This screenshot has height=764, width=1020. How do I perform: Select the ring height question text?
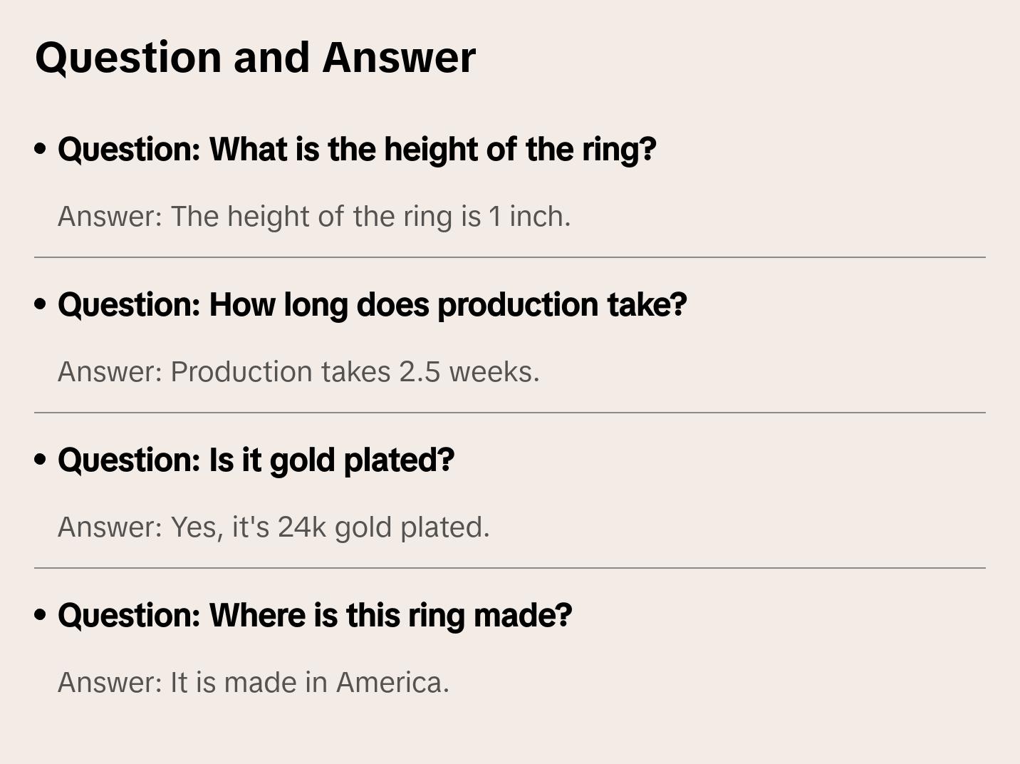pos(357,150)
